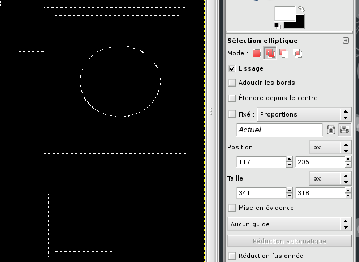Open the tool options panel menu arrow
The width and height of the screenshot is (359, 262).
click(345, 41)
